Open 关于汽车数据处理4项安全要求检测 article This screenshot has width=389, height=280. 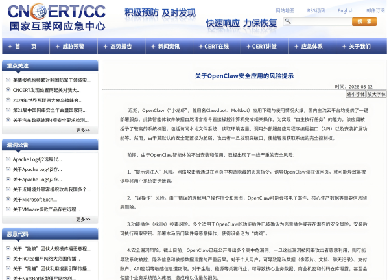51,120
